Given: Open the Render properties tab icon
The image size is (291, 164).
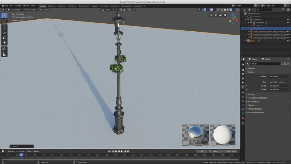Looking at the screenshot, I should coord(243,70).
